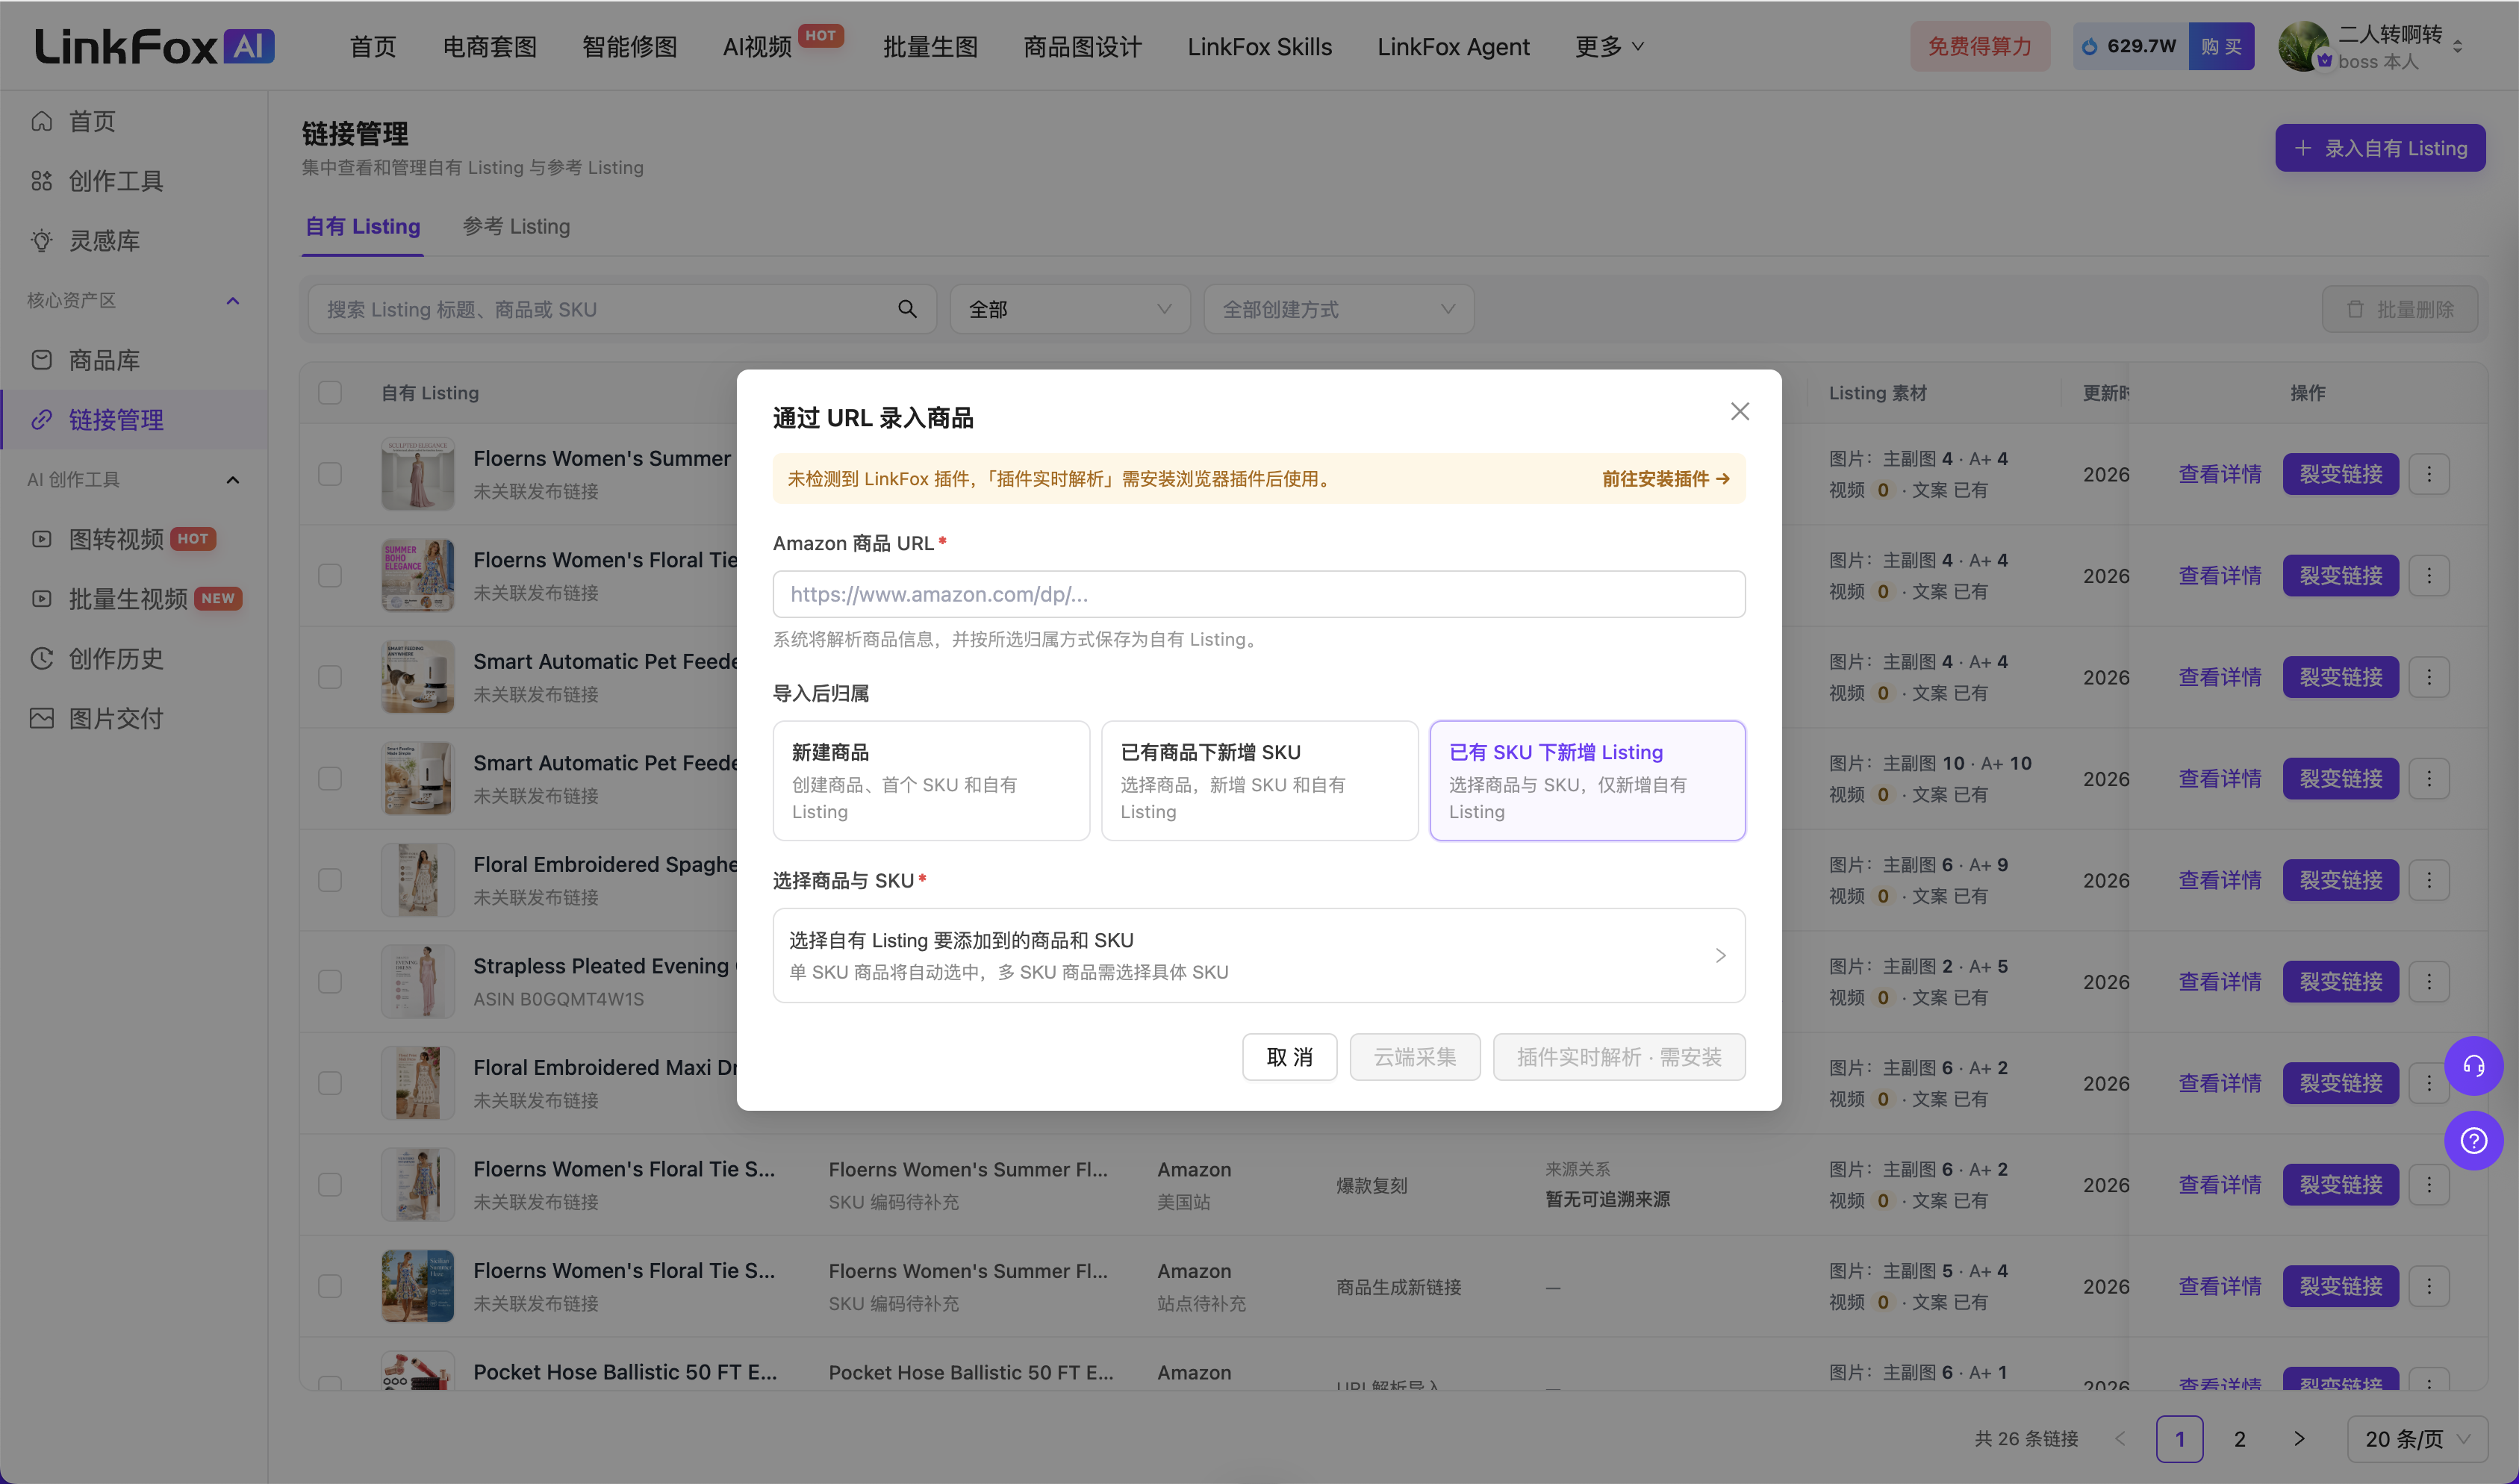Open the 全部创建方式 dropdown
The height and width of the screenshot is (1484, 2519).
(1338, 309)
